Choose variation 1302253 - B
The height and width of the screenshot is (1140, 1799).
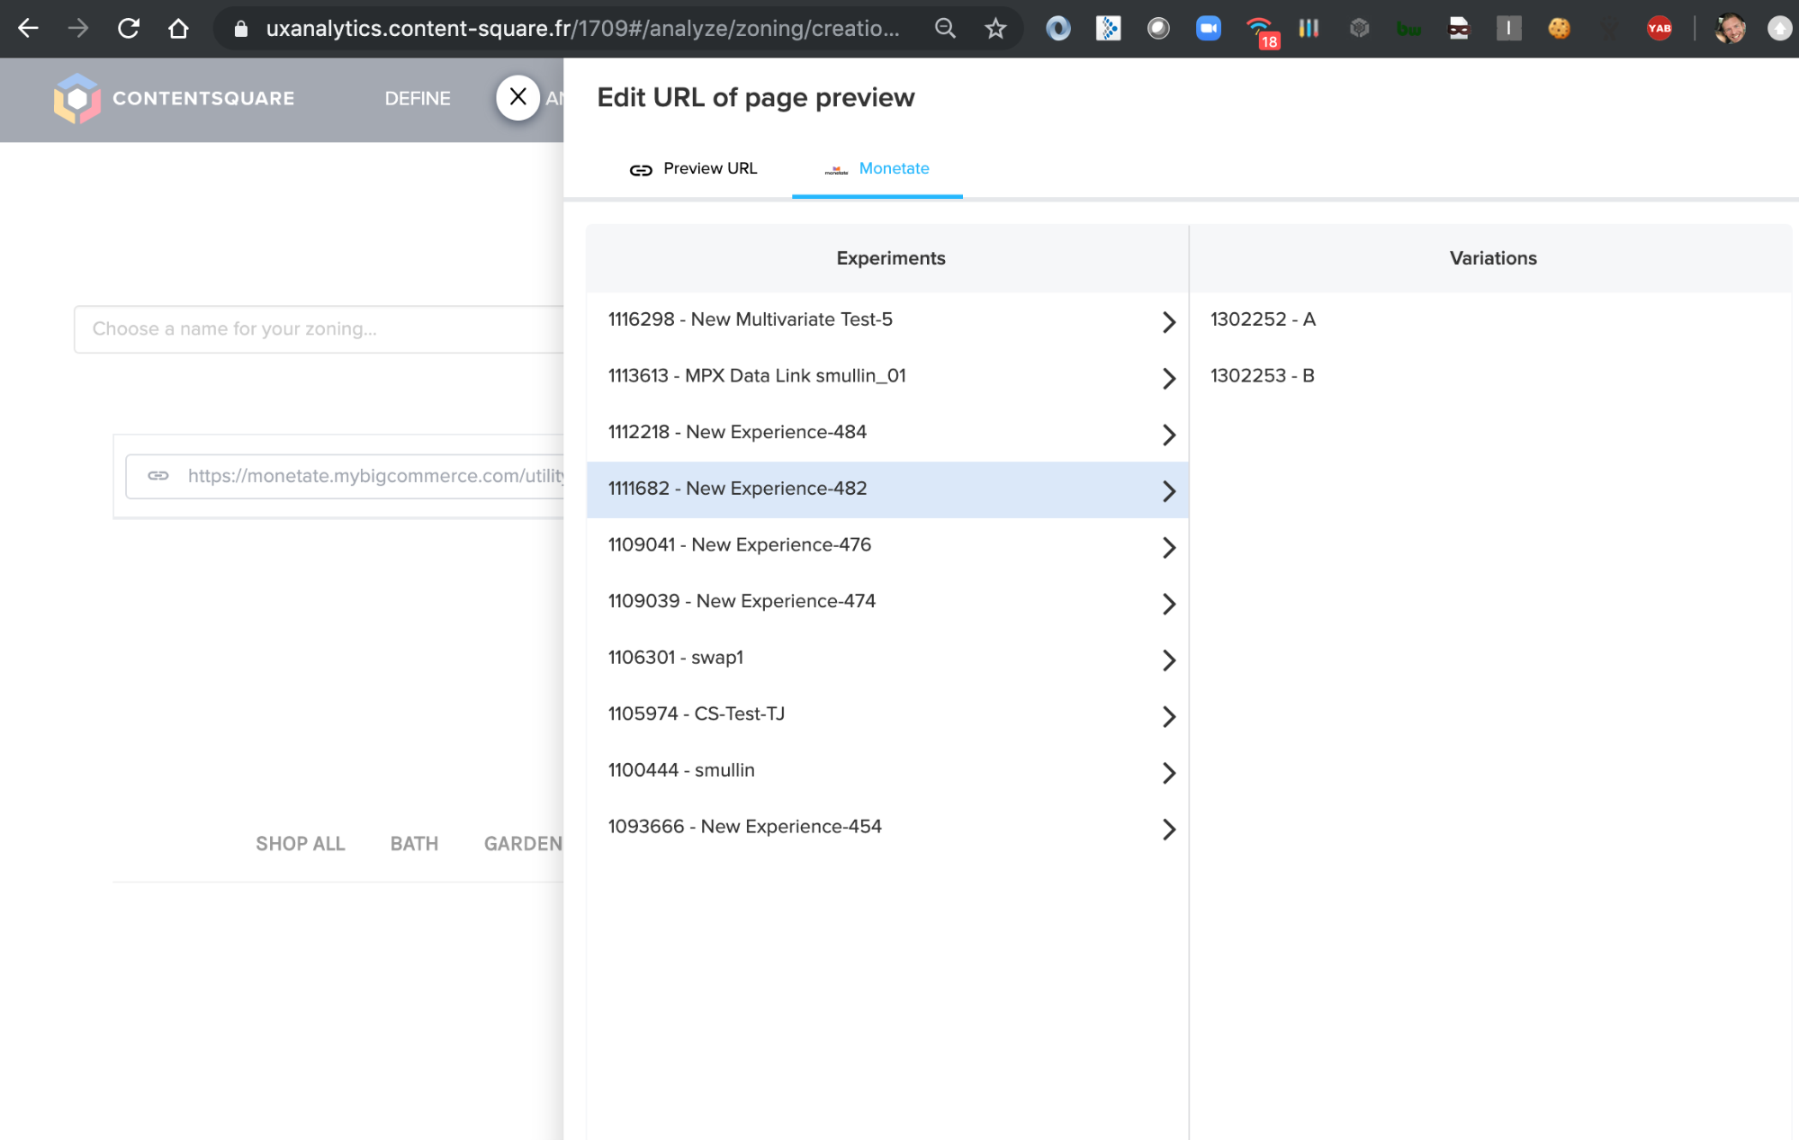click(1263, 376)
